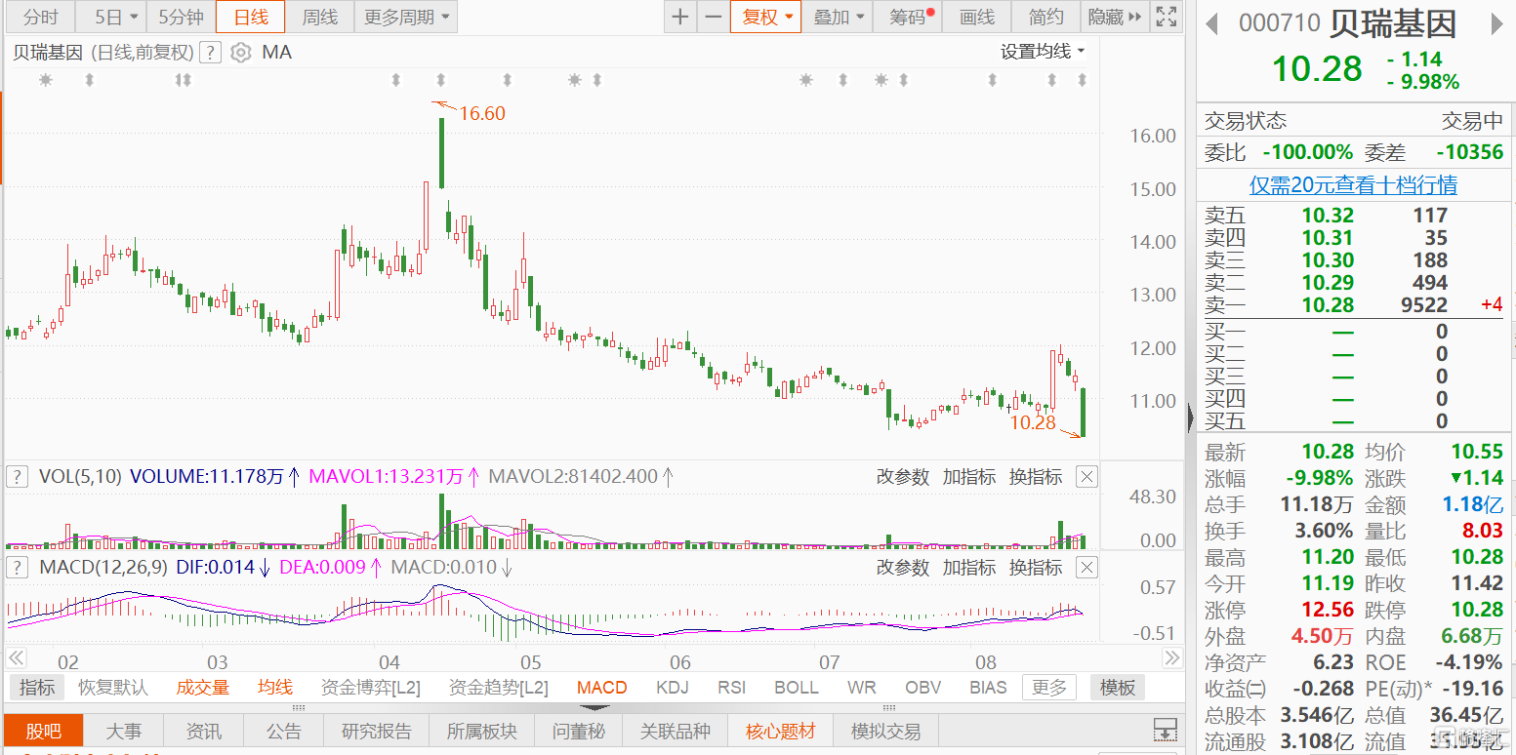Open the MA settings gear icon
Viewport: 1516px width, 755px height.
pos(240,53)
